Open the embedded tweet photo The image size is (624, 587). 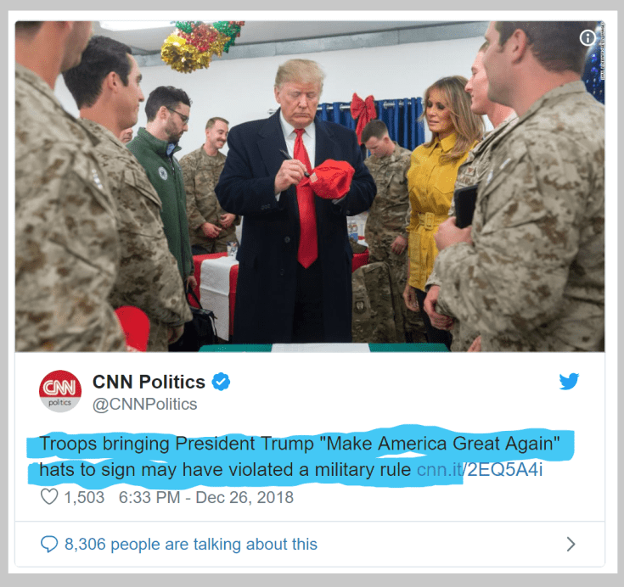310,186
